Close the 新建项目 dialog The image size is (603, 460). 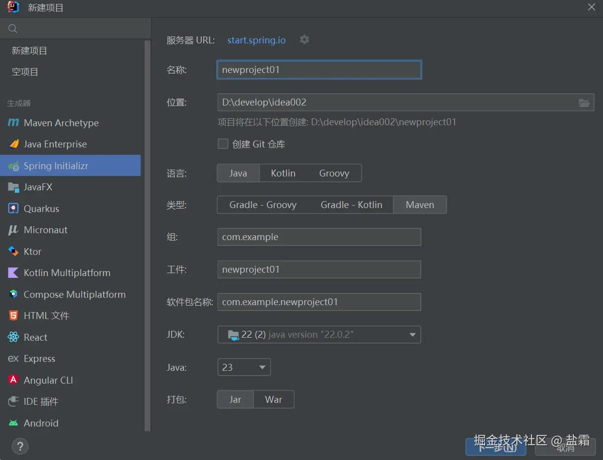pos(591,7)
